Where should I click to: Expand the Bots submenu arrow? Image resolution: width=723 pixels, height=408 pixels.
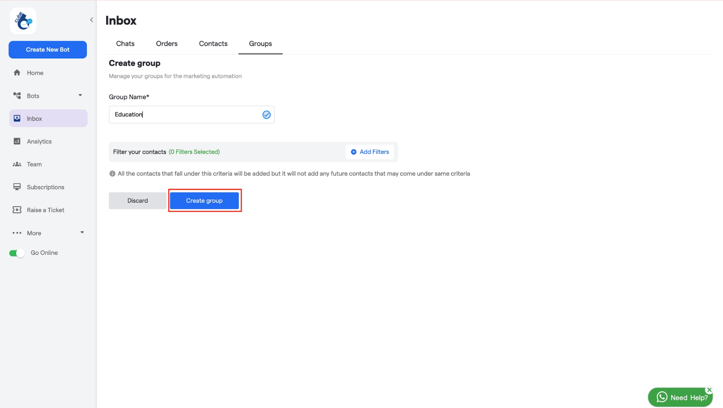click(80, 95)
